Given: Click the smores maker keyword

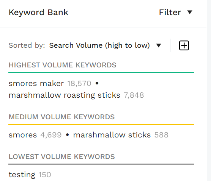Looking at the screenshot, I should pos(36,83).
